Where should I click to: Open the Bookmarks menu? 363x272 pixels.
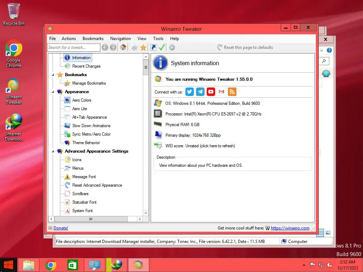[x=93, y=39]
